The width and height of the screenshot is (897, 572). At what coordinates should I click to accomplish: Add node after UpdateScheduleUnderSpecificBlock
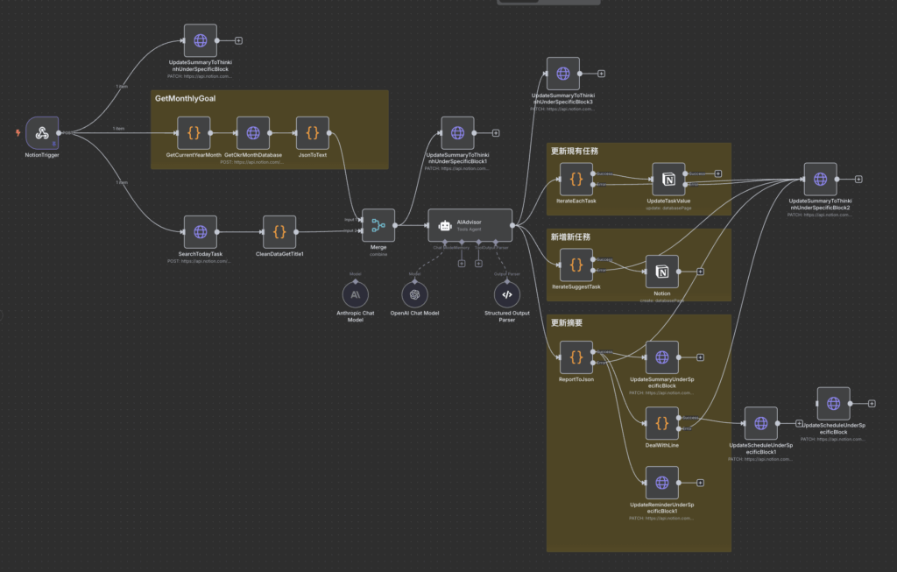[x=872, y=404]
